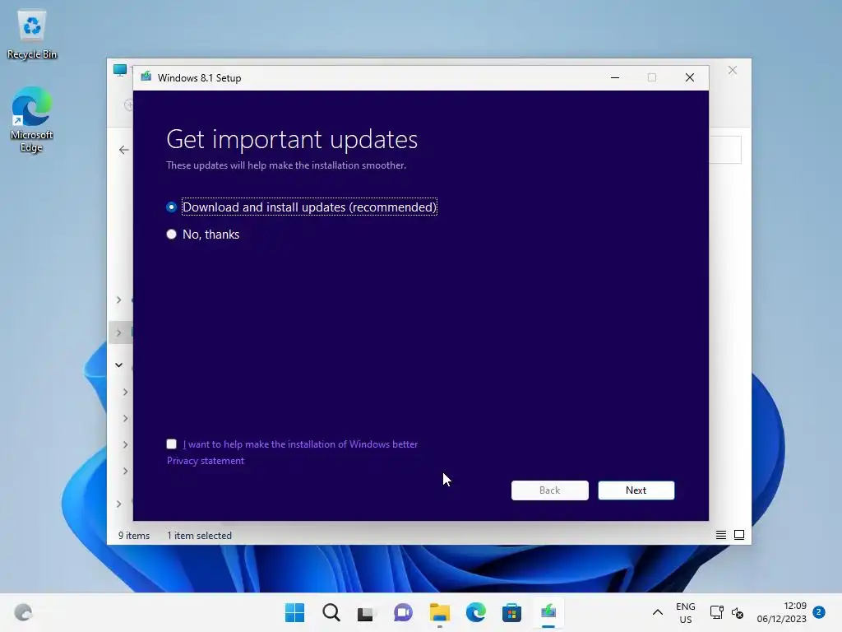Minimize the Windows 8.1 Setup window
842x632 pixels.
pos(615,78)
